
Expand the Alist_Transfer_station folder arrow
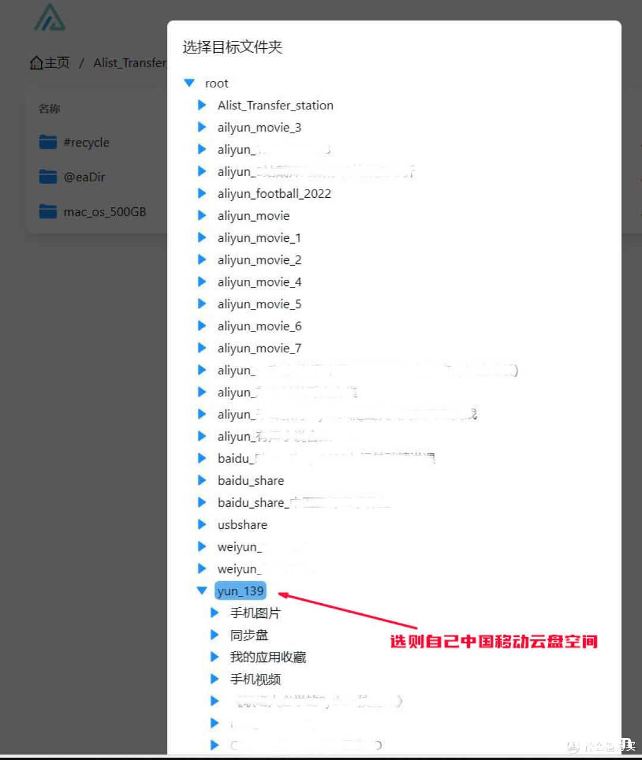pos(202,105)
